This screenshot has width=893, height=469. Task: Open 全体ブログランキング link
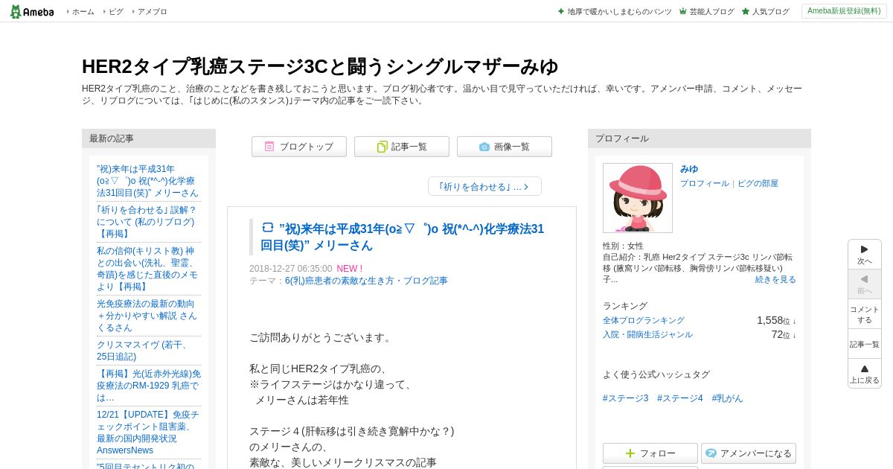coord(644,320)
